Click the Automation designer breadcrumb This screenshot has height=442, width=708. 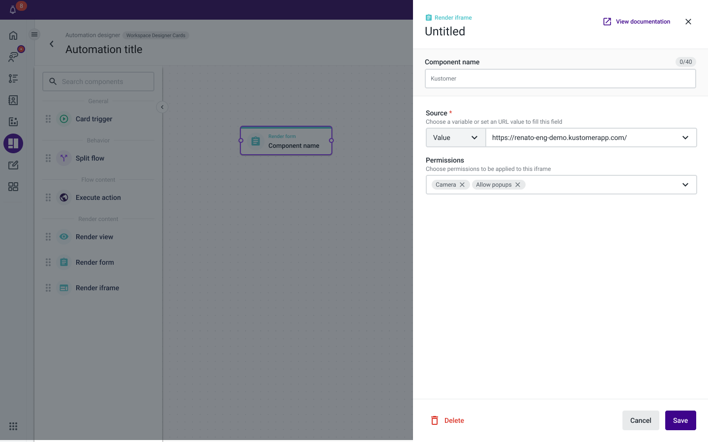(x=92, y=35)
